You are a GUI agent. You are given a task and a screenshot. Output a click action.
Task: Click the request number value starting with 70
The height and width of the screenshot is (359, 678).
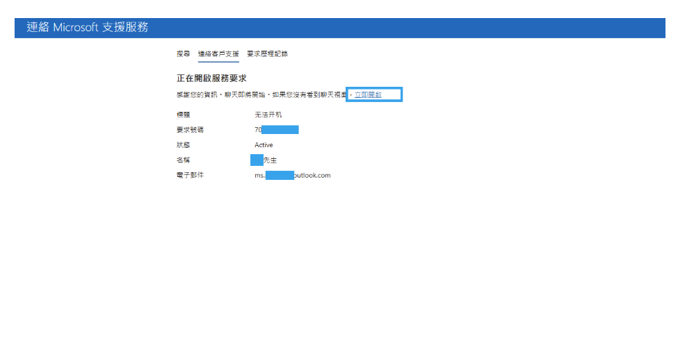(x=277, y=130)
